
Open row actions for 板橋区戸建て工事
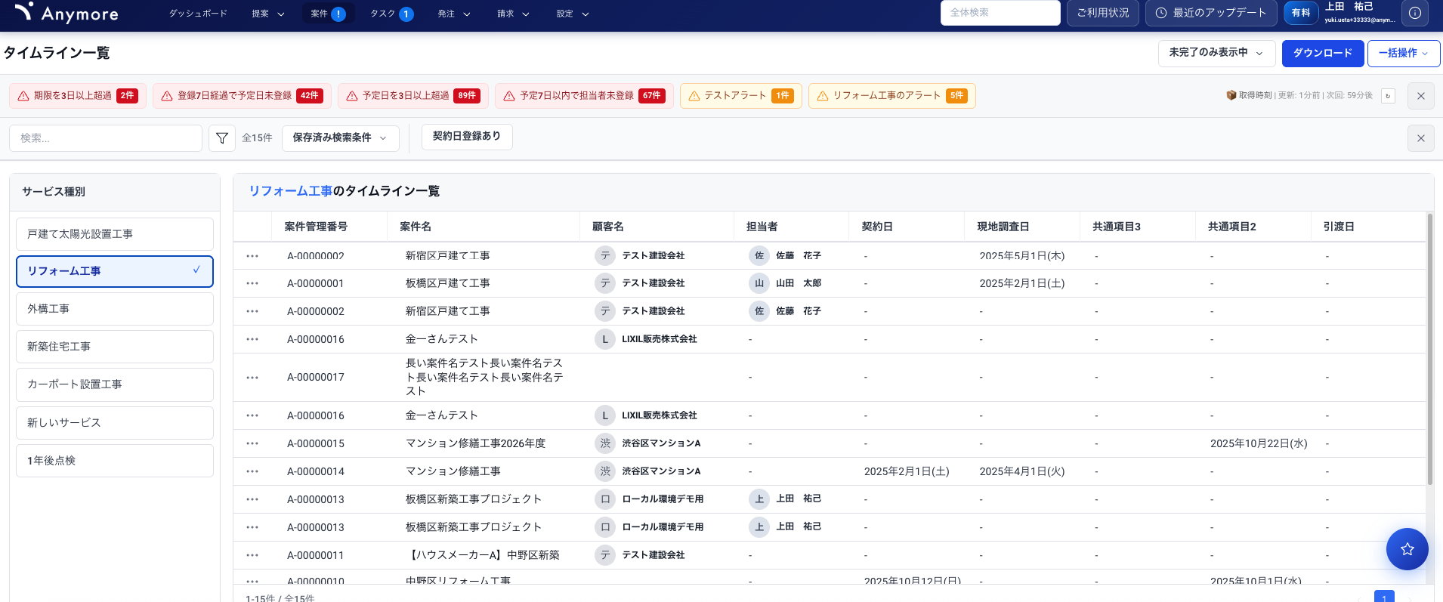(252, 283)
